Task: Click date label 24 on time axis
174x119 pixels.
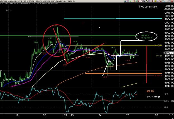Action: click(x=100, y=115)
